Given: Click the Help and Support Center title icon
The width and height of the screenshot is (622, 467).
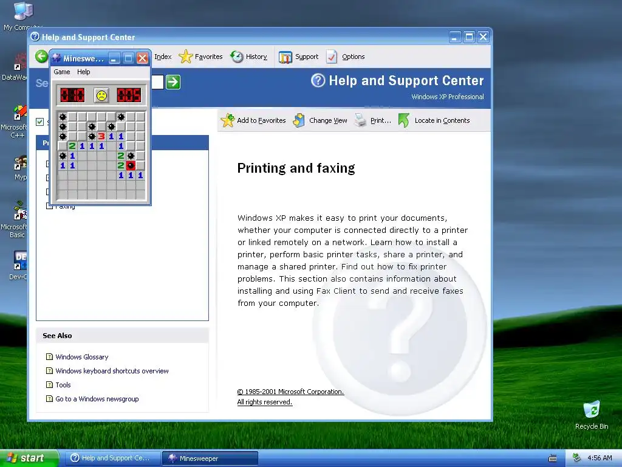Looking at the screenshot, I should [x=35, y=37].
